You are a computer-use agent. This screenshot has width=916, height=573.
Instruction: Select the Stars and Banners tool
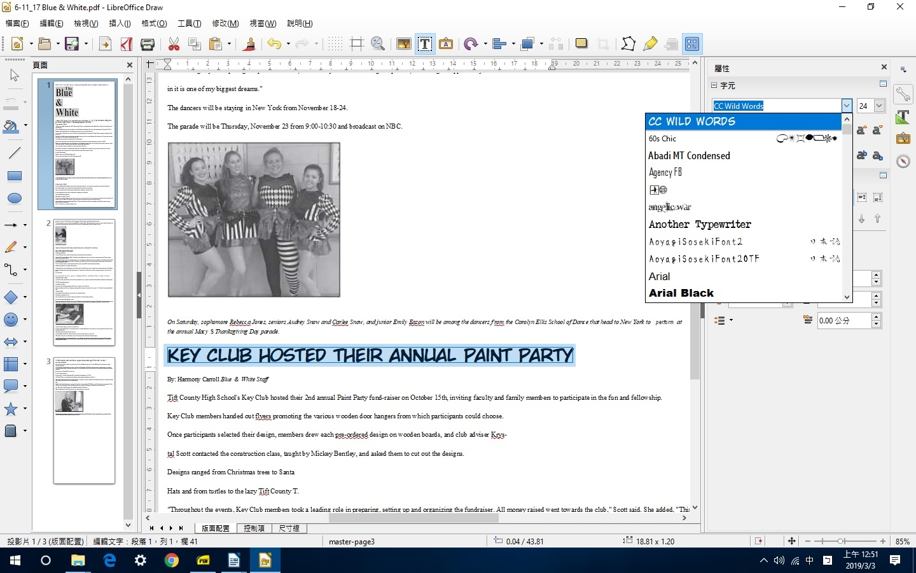point(11,409)
